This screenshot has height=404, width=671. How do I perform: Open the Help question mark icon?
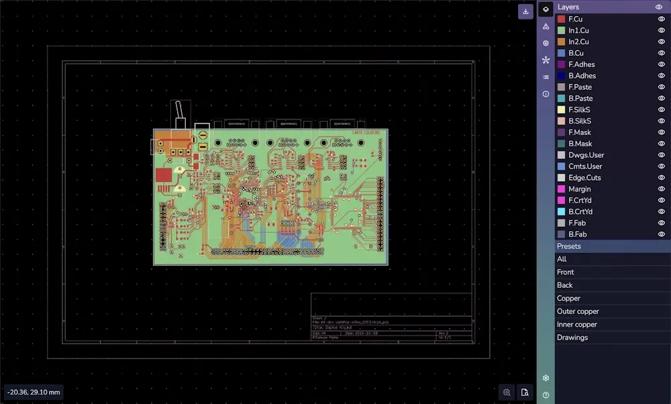pos(546,395)
